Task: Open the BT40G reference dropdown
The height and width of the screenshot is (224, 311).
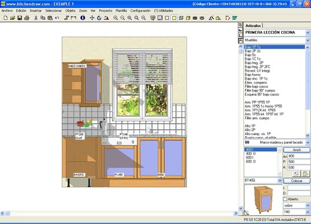Action: pyautogui.click(x=279, y=180)
